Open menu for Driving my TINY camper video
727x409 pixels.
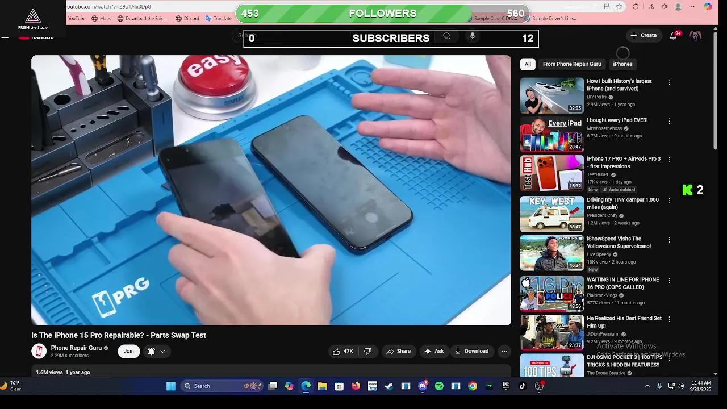pos(669,201)
